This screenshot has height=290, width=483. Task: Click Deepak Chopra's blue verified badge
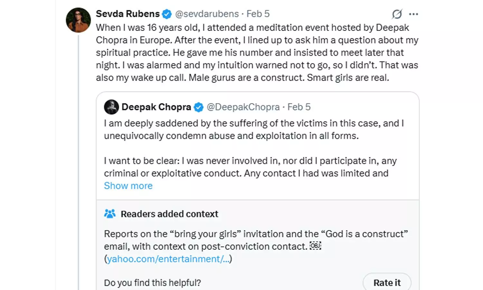click(x=199, y=107)
